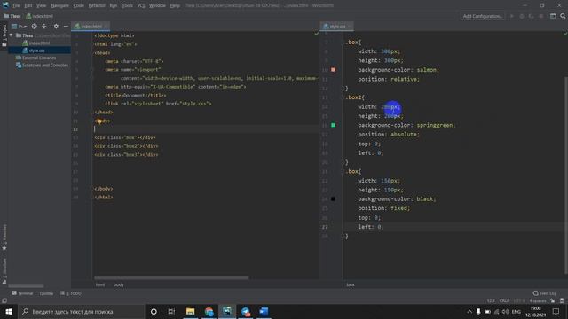Click the inspection checkmark in index.html editor
Image resolution: width=568 pixels, height=319 pixels.
[x=316, y=34]
